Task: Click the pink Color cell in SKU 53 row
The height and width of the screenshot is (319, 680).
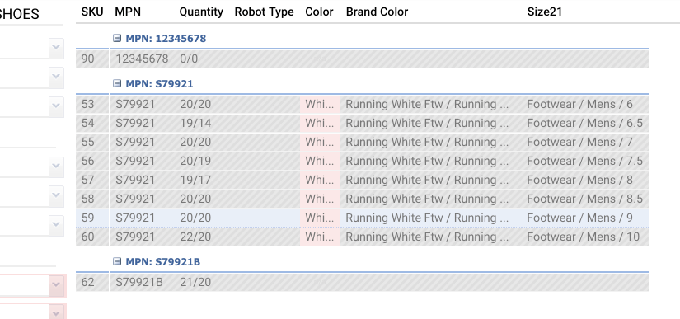Action: tap(320, 104)
